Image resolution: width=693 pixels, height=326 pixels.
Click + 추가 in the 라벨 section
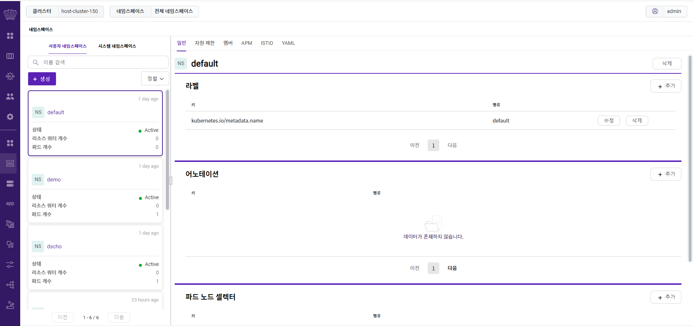tap(666, 86)
